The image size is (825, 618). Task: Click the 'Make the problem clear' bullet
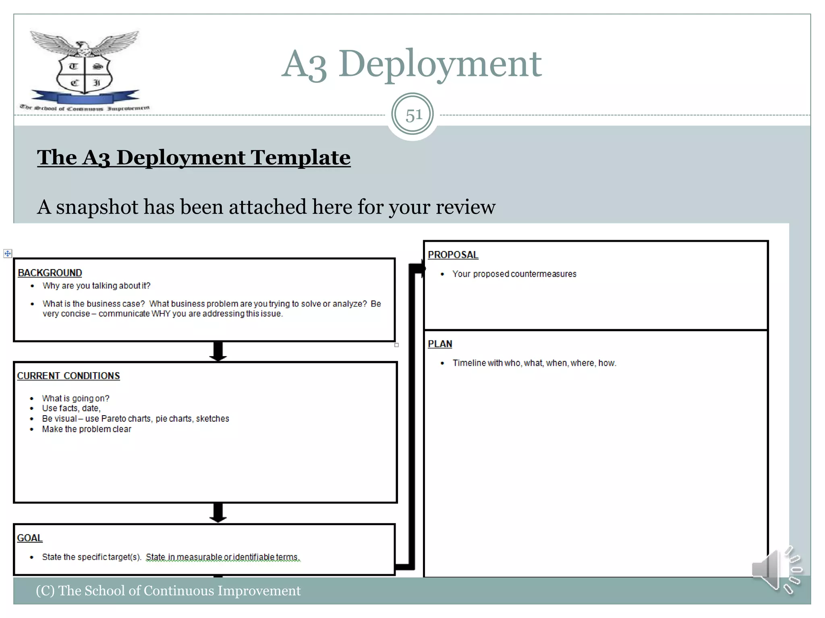tap(87, 429)
